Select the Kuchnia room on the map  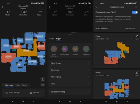click(6, 45)
